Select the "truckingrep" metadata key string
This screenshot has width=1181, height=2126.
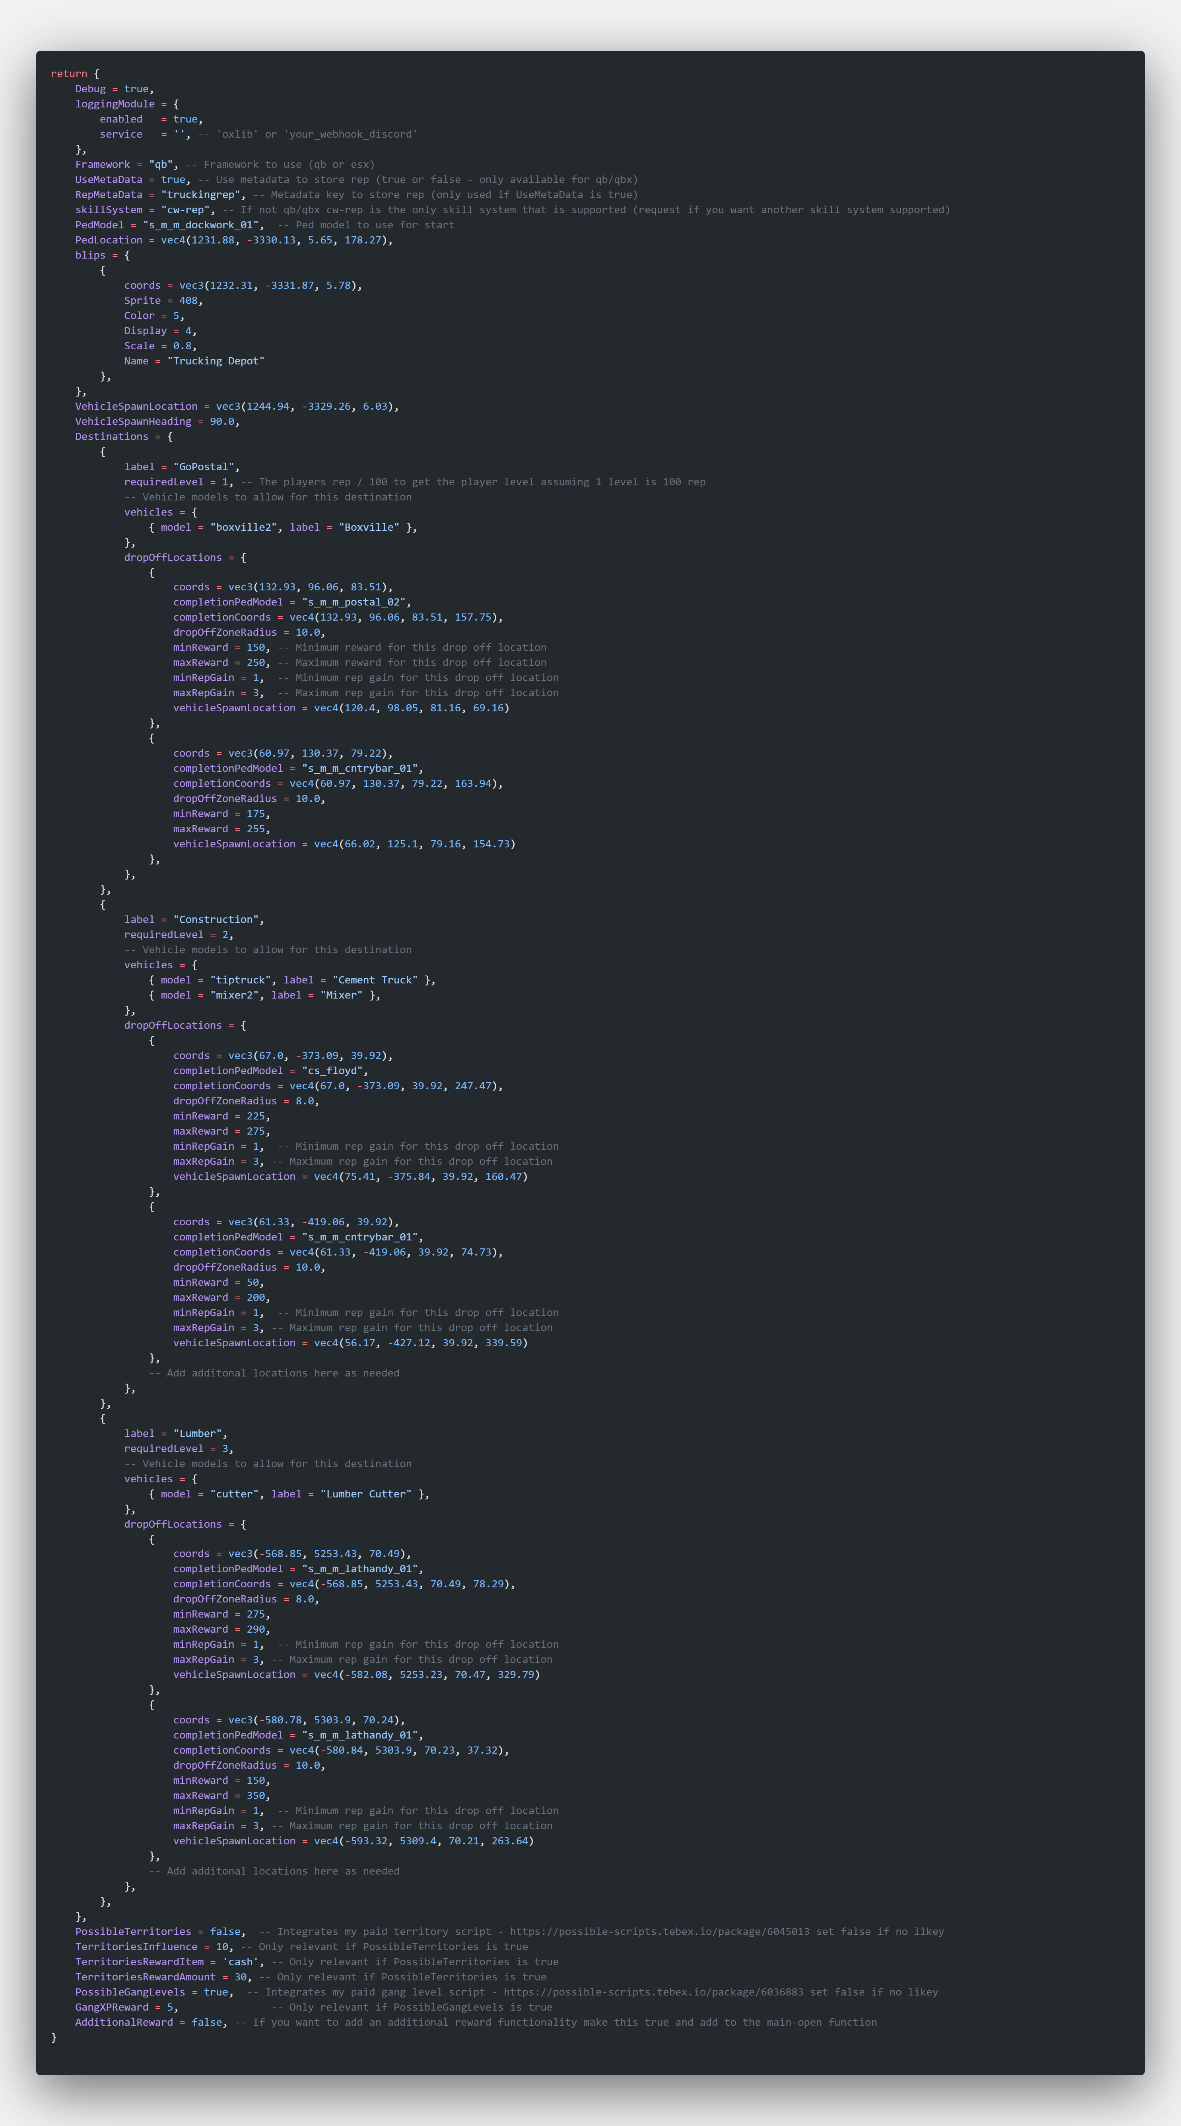pyautogui.click(x=203, y=194)
